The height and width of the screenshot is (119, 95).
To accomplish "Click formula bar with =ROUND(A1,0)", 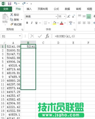I will [x=73, y=36].
